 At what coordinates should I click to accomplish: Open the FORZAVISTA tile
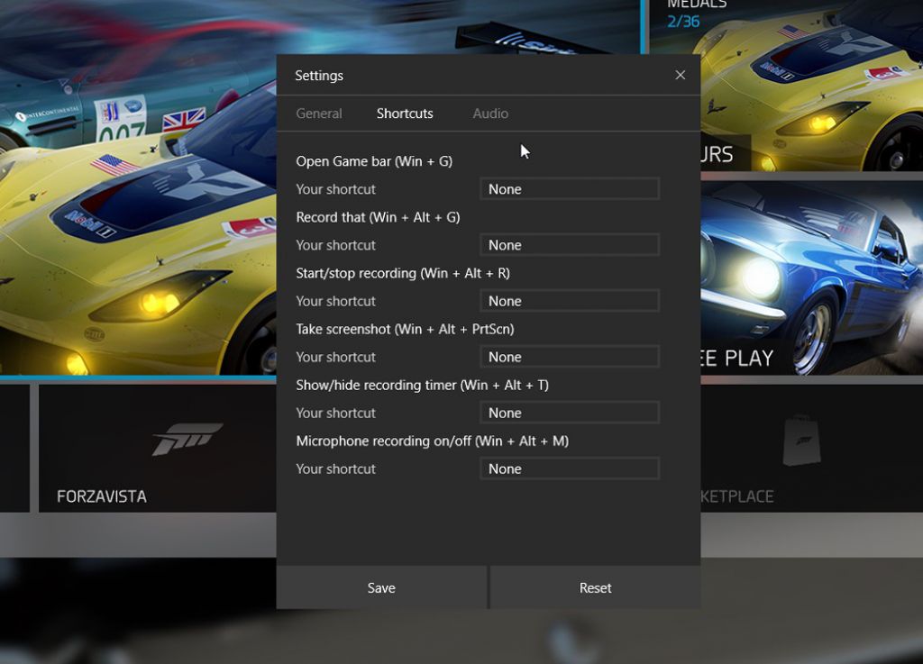157,448
